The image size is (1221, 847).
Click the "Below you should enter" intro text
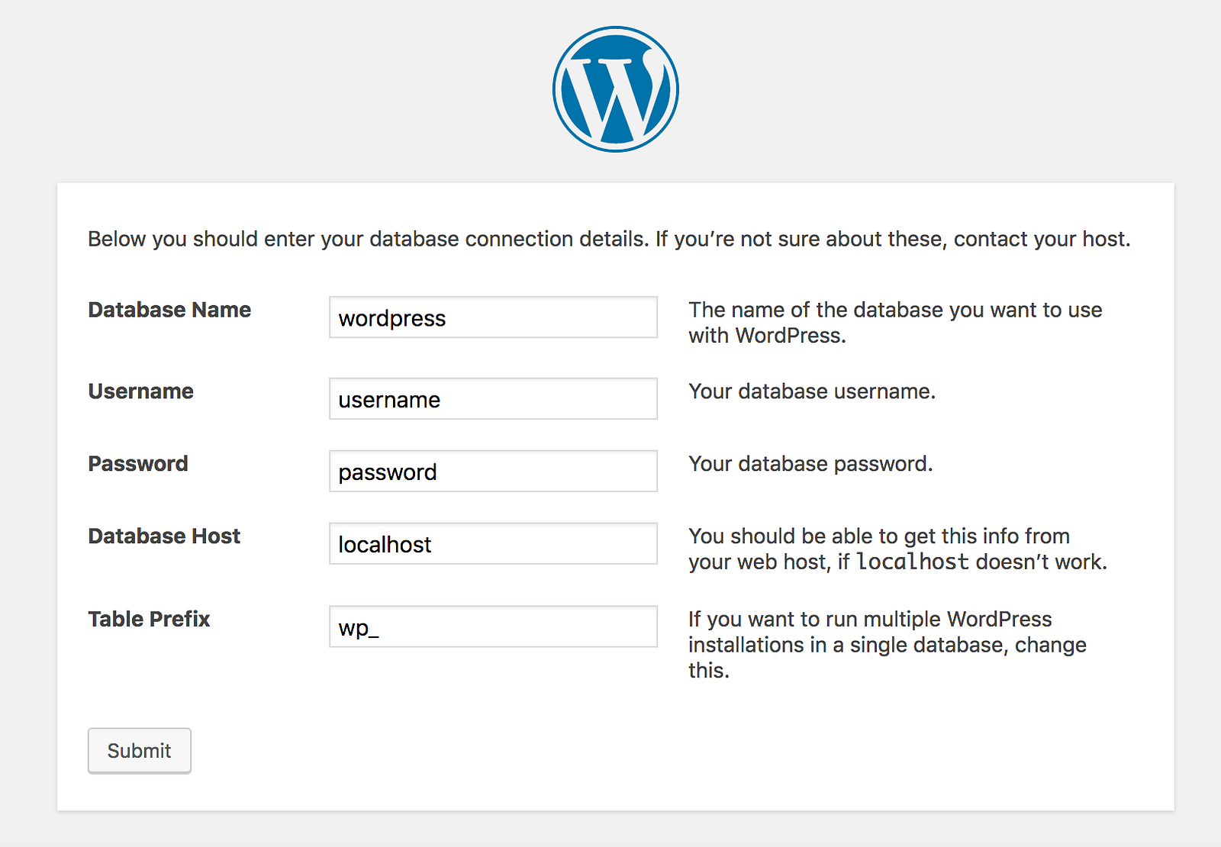pyautogui.click(x=609, y=239)
